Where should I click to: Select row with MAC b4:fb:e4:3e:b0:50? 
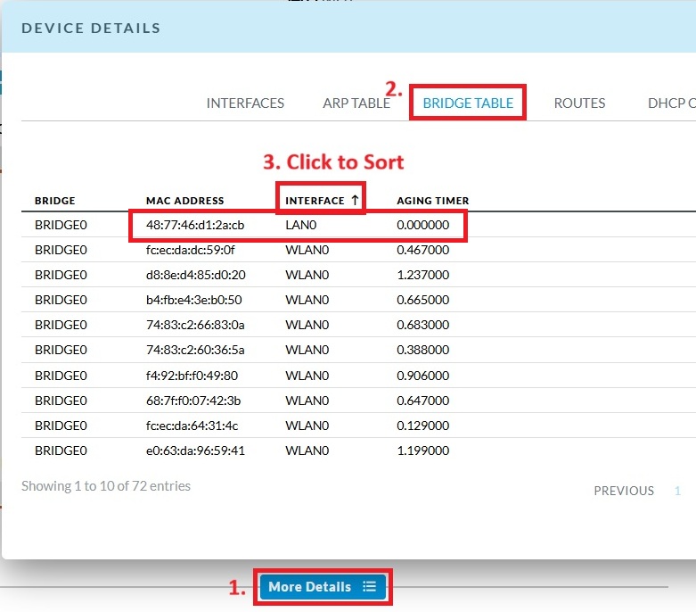195,301
